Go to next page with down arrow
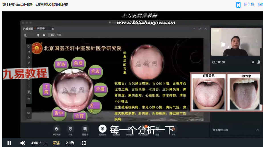This screenshot has height=147, width=263. [x=44, y=35]
